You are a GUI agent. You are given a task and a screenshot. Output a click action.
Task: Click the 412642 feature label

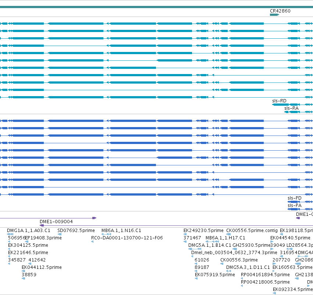tap(37, 260)
